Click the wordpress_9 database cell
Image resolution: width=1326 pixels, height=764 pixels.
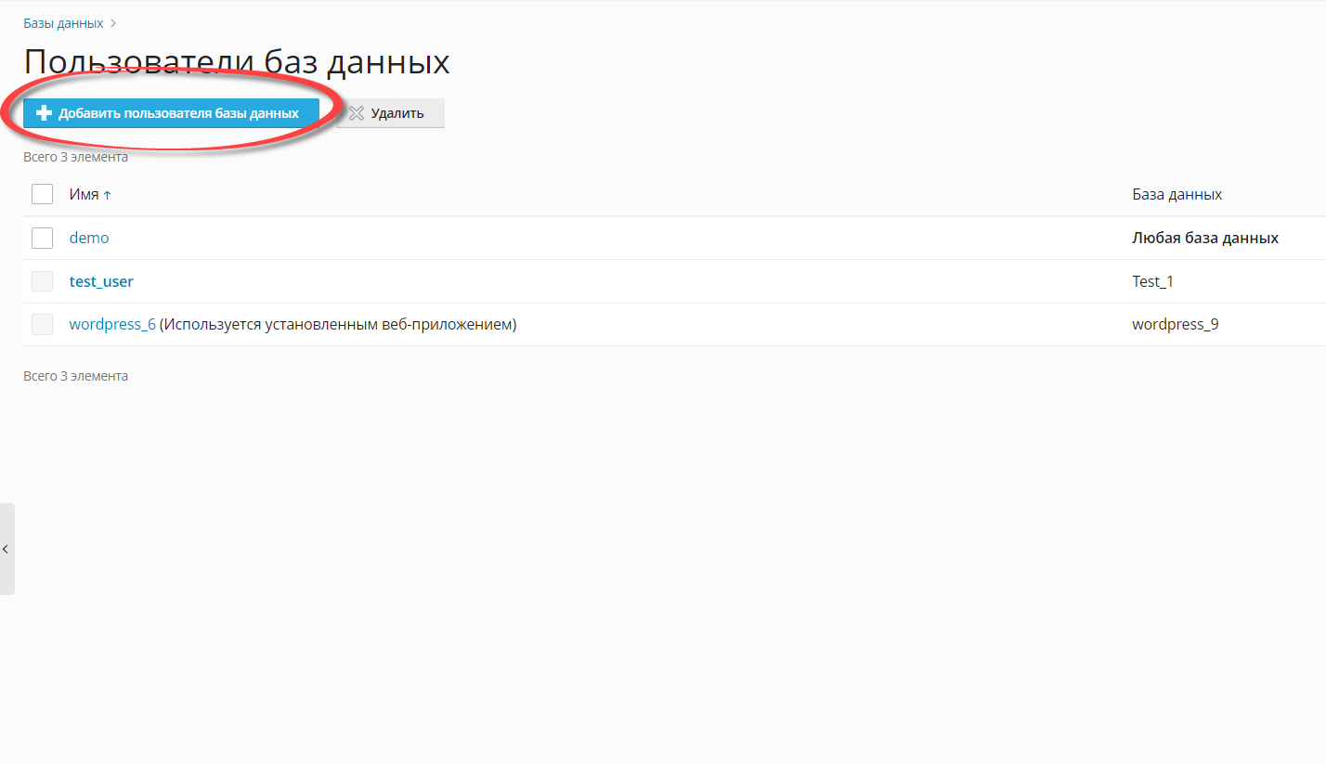click(1176, 325)
